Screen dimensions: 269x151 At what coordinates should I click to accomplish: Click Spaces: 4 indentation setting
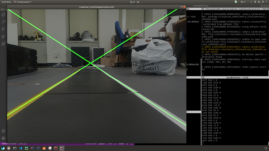click(102, 144)
